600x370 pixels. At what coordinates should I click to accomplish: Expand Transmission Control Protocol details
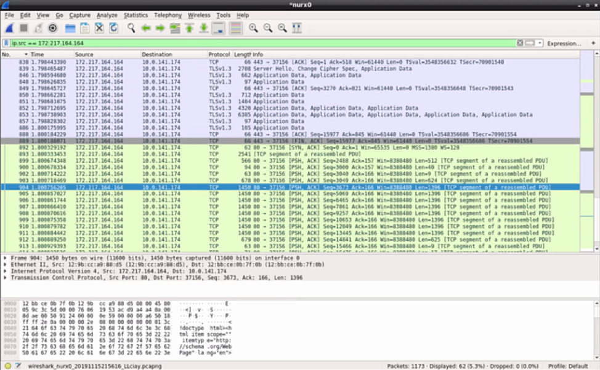[x=6, y=278]
